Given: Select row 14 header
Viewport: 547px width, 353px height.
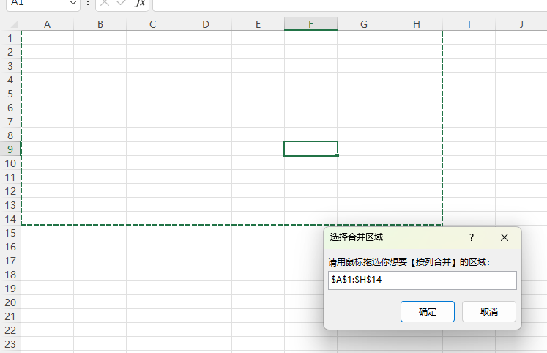Looking at the screenshot, I should [10, 219].
